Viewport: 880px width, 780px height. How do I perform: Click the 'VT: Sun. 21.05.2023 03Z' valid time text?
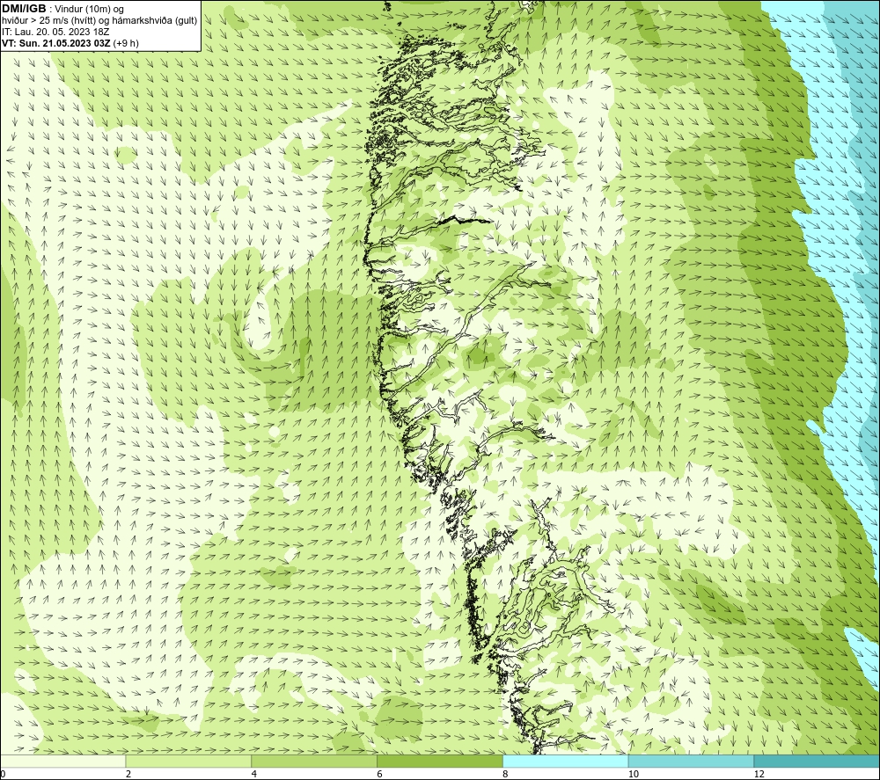(56, 43)
